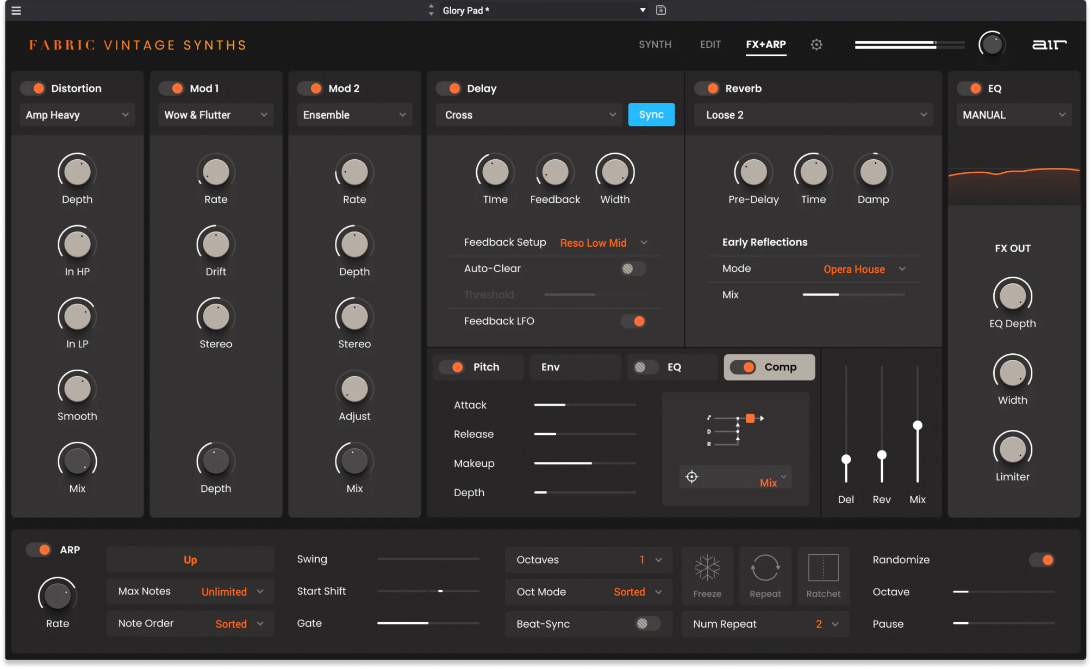
Task: Turn on the Beat-Sync toggle
Action: [x=647, y=623]
